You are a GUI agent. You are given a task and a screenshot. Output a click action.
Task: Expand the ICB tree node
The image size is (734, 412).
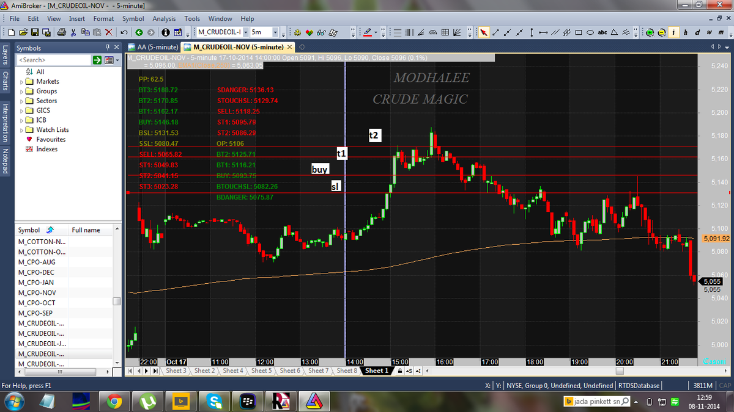[22, 120]
